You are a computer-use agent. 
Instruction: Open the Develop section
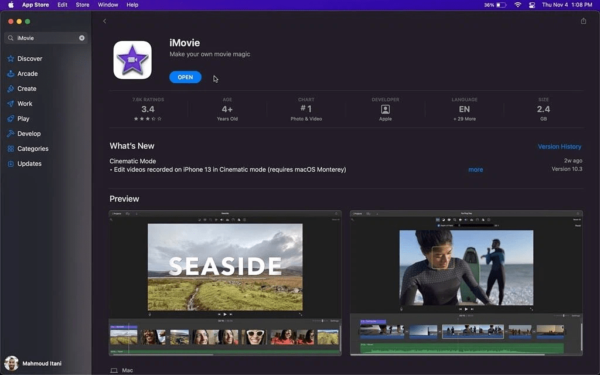[x=29, y=133]
